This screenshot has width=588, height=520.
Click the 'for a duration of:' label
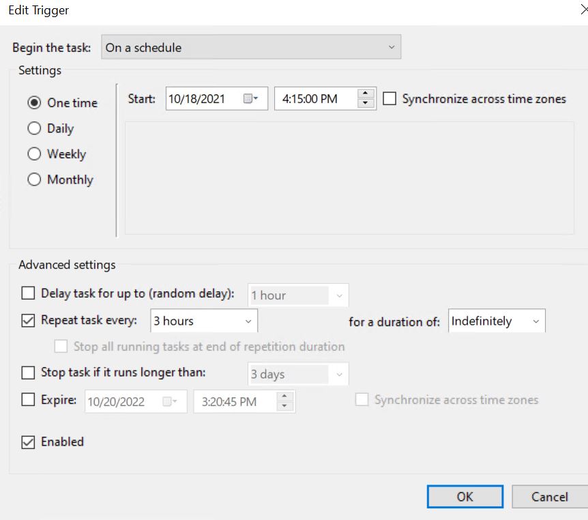(394, 322)
